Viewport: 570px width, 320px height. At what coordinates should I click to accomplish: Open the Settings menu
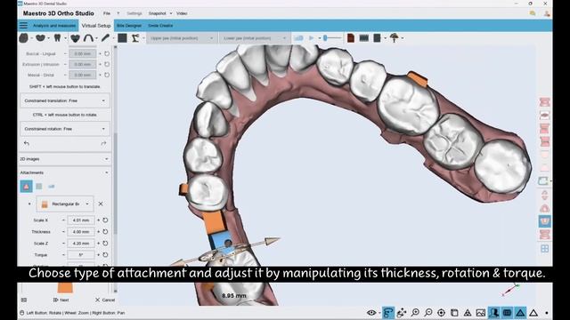pyautogui.click(x=134, y=13)
